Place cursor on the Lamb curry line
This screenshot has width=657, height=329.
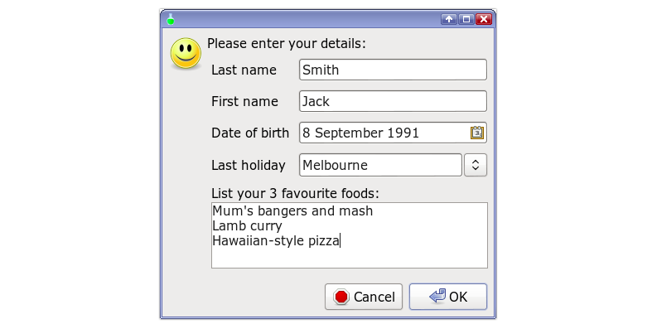247,226
